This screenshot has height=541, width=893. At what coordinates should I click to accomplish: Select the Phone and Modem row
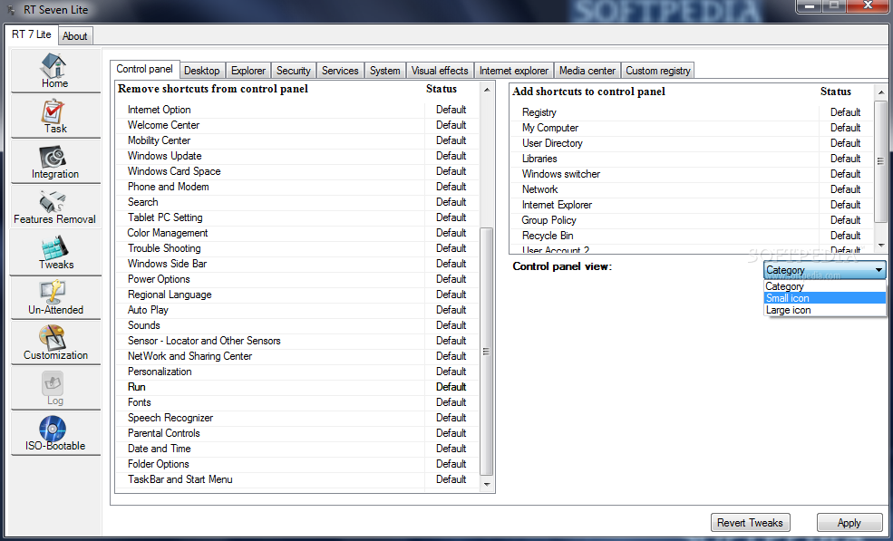(x=298, y=187)
